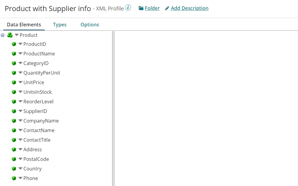Switch to the Options tab
Image resolution: width=298 pixels, height=186 pixels.
[x=90, y=25]
